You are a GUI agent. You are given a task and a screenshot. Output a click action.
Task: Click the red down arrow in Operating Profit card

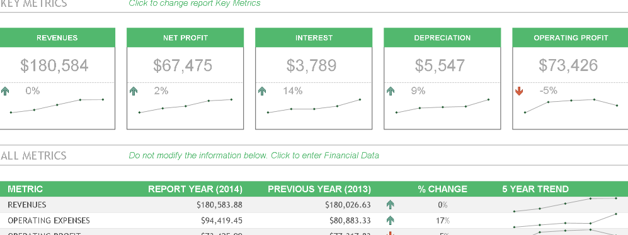519,91
